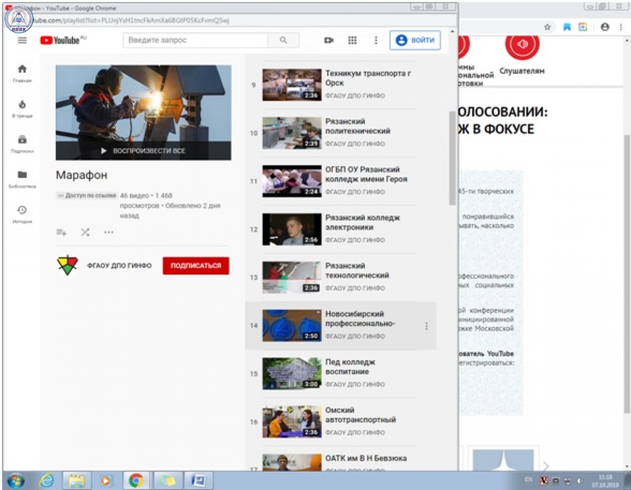Open YouTube settings three-dot menu in header
The height and width of the screenshot is (490, 631).
tap(376, 40)
